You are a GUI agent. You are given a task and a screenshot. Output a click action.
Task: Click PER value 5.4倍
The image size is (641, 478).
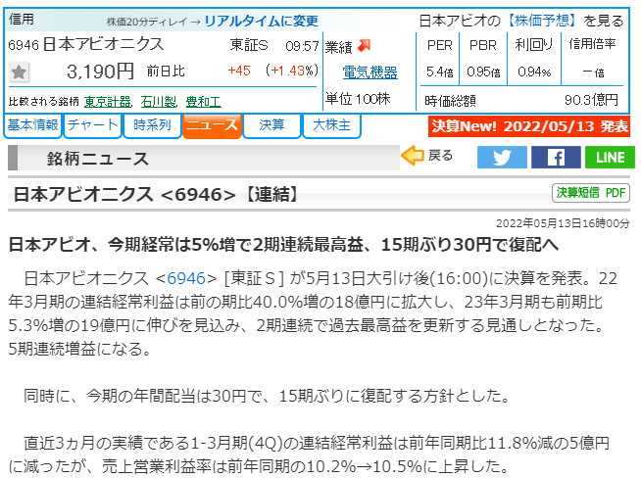pos(439,72)
